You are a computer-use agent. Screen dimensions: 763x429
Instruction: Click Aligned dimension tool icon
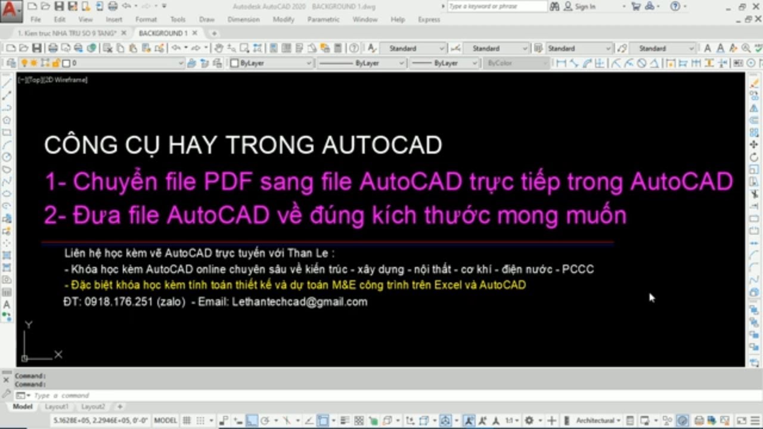(x=575, y=63)
